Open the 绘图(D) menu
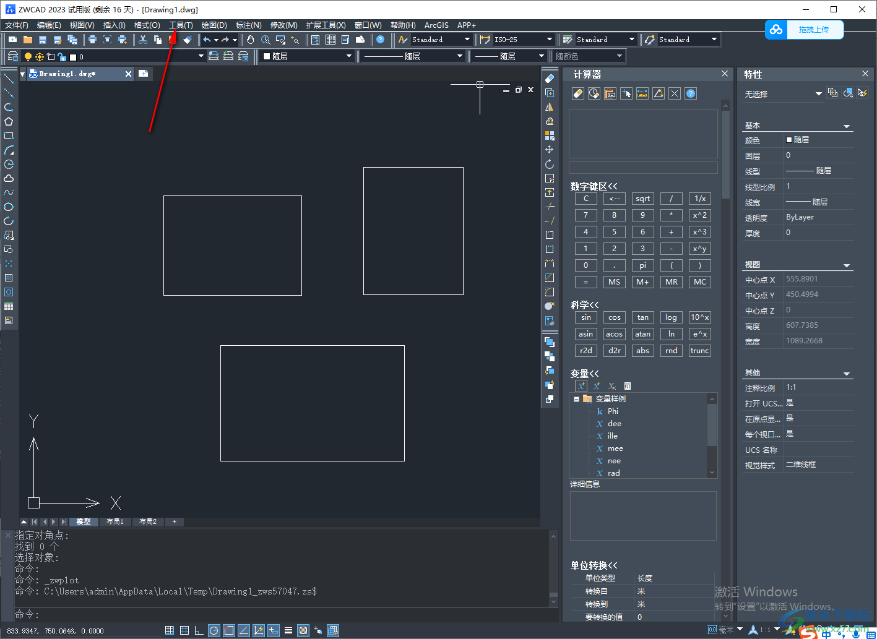Viewport: 877px width, 639px height. coord(214,25)
